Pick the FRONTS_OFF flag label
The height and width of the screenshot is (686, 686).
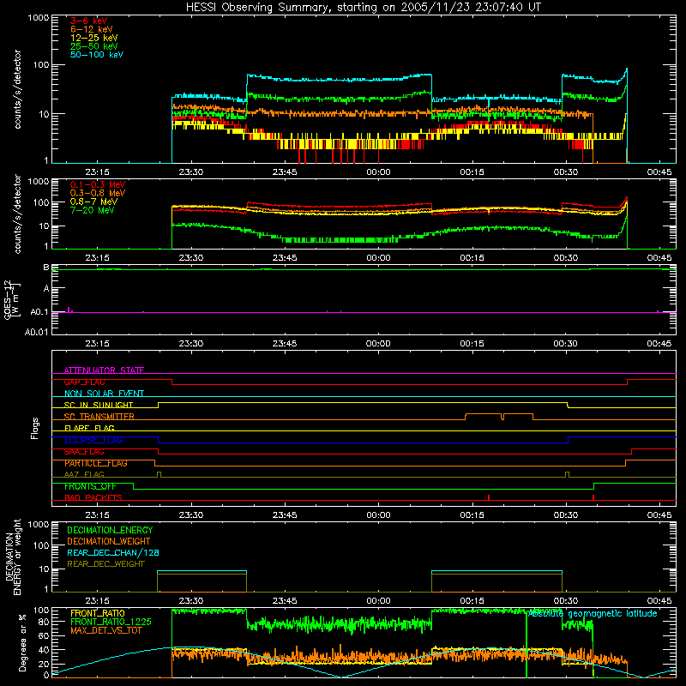pos(90,486)
